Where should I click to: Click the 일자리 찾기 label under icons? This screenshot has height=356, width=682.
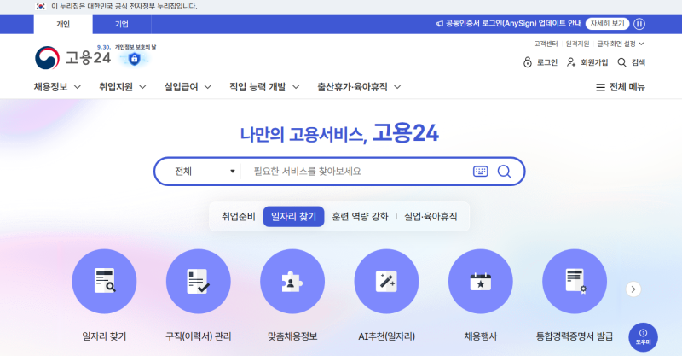(104, 336)
